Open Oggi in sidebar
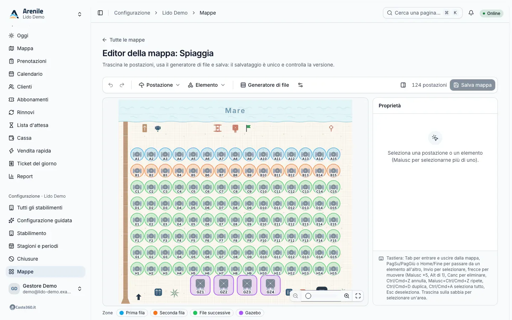The image size is (512, 320). tap(46, 36)
